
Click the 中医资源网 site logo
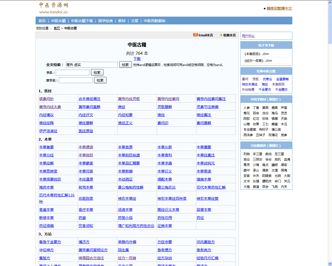[x=53, y=8]
